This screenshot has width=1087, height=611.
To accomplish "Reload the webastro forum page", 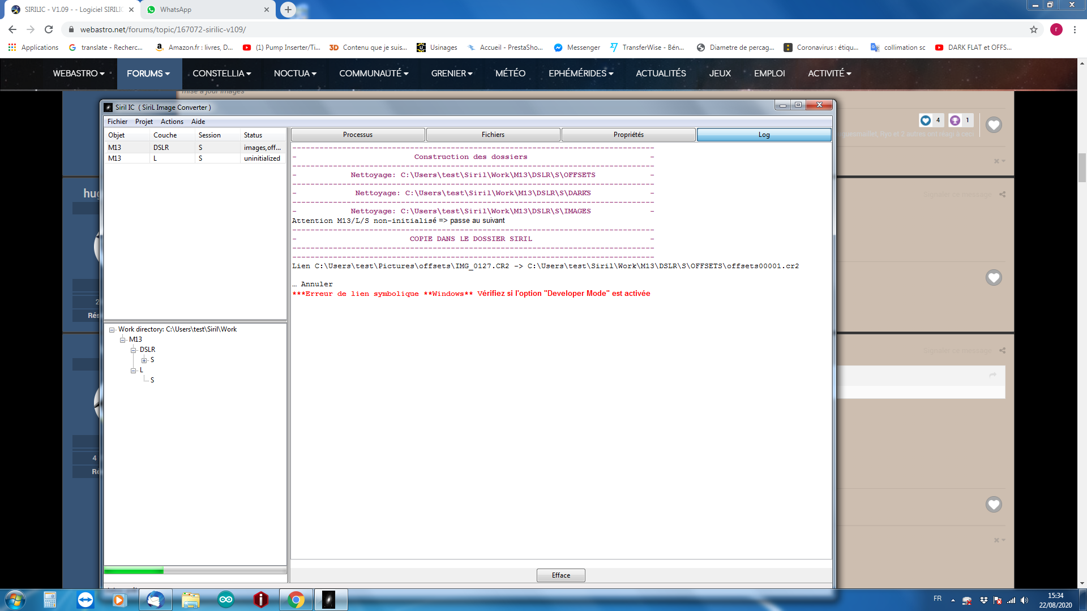I will 49,29.
